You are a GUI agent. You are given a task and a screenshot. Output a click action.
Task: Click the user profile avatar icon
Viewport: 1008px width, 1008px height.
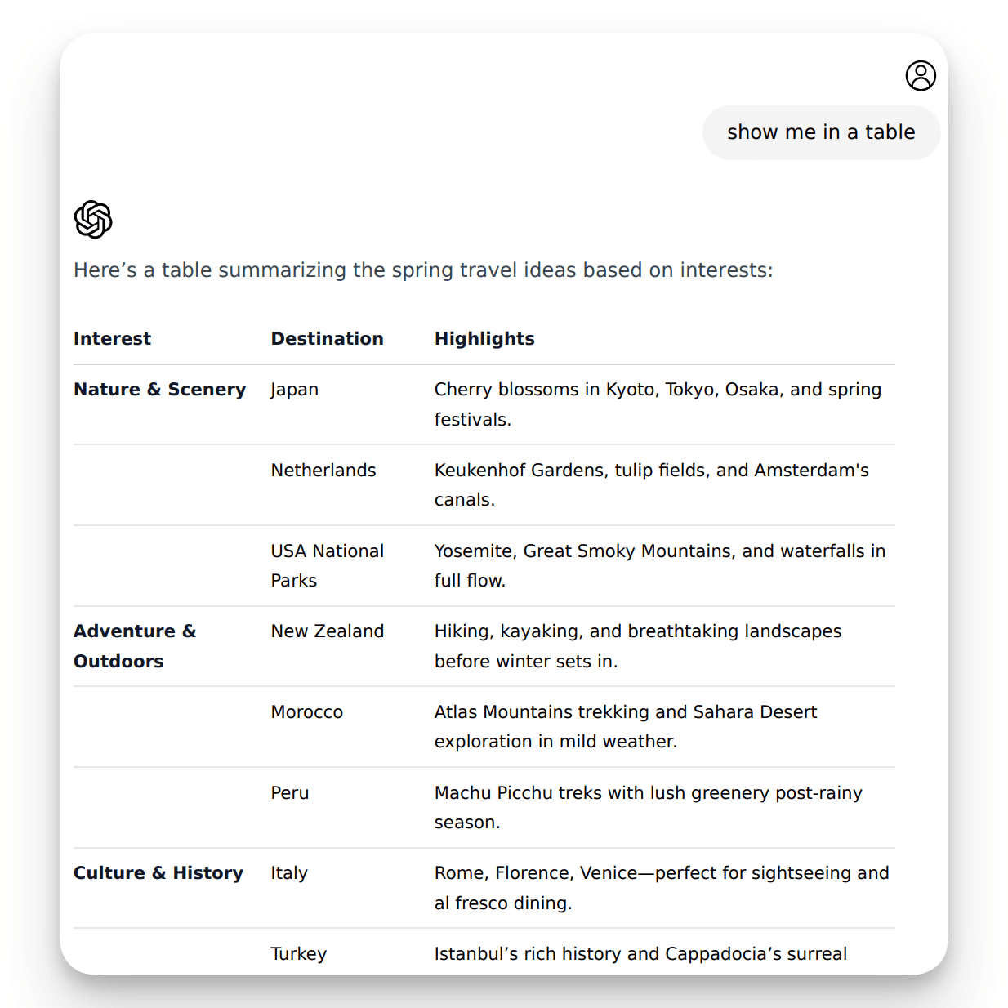coord(920,76)
